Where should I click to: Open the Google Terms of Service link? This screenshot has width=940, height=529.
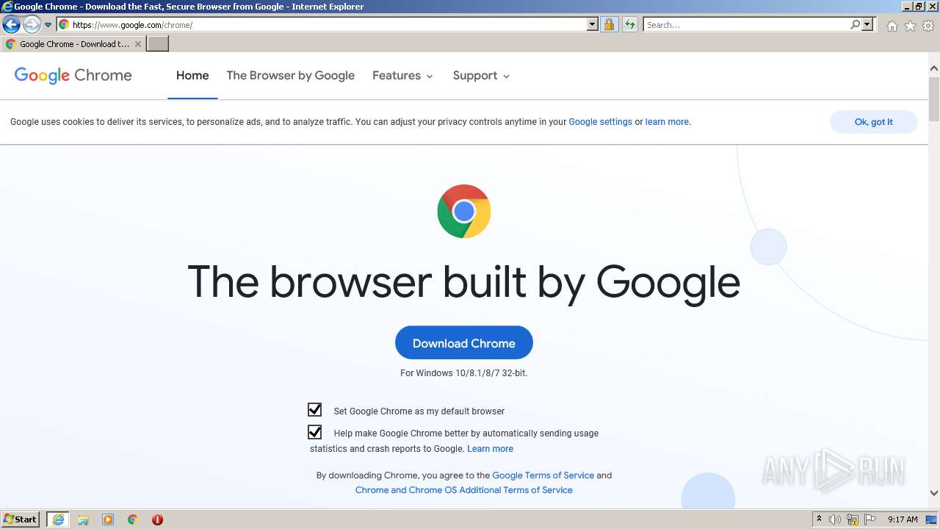(543, 475)
